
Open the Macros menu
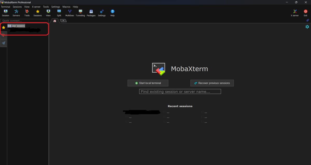(66, 7)
